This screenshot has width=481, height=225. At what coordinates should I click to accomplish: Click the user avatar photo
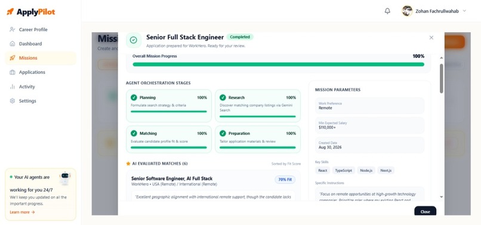[407, 11]
